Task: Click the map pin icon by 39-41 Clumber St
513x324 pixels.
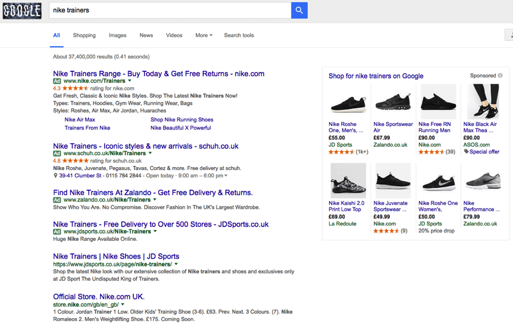Action: coord(55,175)
